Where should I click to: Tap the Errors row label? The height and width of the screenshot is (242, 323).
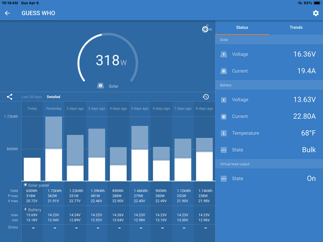point(13,227)
